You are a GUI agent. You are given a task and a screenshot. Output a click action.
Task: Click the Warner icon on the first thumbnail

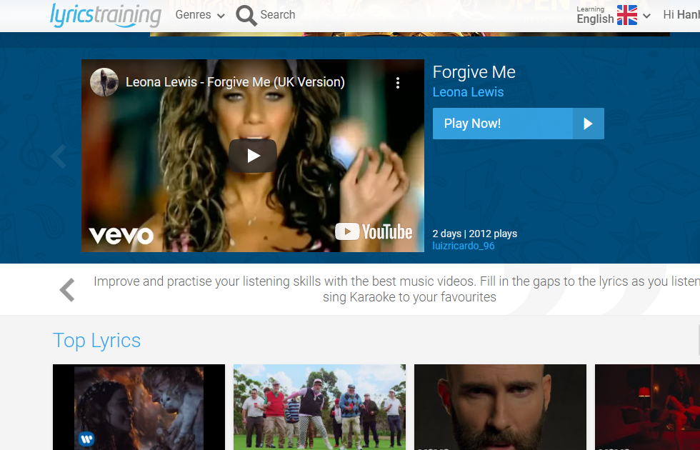(x=86, y=439)
